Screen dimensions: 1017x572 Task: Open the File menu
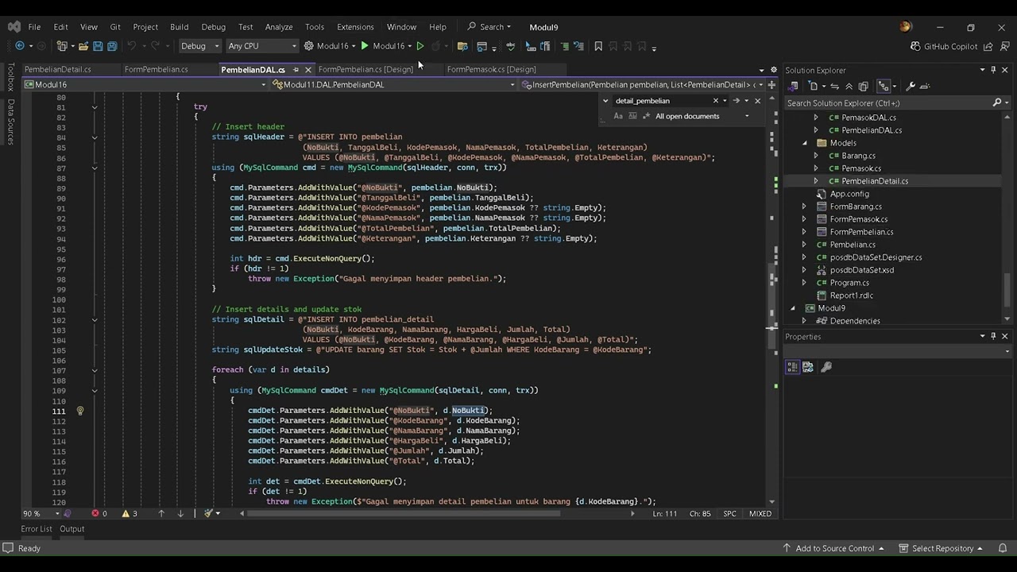click(x=34, y=26)
